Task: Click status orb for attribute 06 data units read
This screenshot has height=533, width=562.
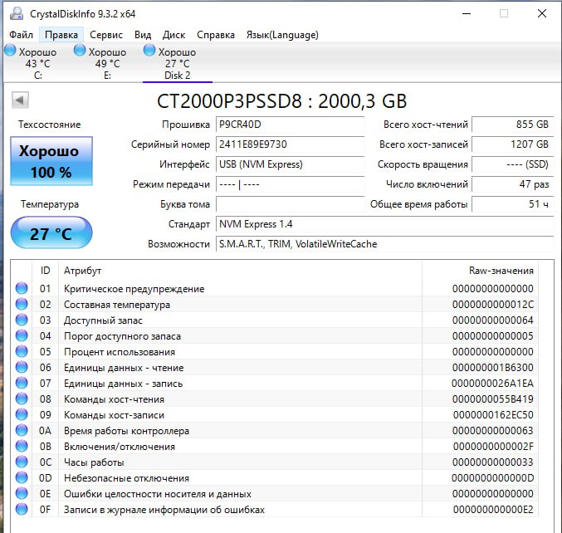Action: point(22,367)
